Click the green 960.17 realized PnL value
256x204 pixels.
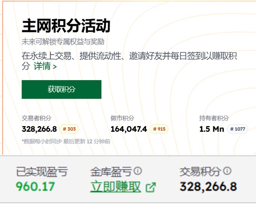click(35, 186)
